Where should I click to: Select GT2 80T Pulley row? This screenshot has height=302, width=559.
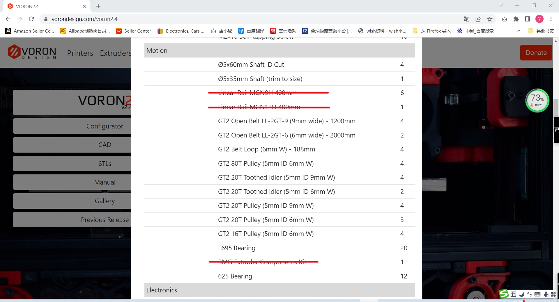(x=279, y=163)
